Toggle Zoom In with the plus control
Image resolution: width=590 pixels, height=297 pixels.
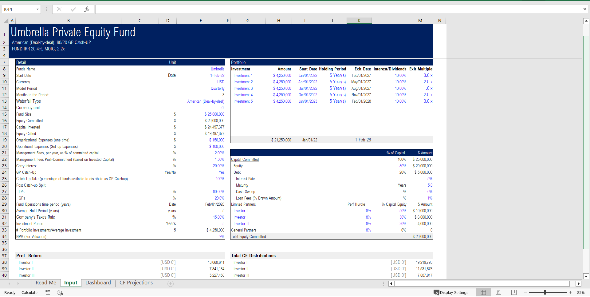click(571, 292)
